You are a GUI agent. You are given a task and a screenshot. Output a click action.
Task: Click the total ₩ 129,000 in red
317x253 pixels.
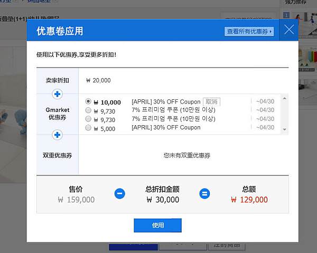249,200
